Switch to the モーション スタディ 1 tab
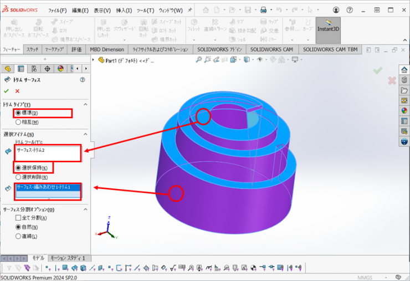This screenshot has width=410, height=281. tap(68, 258)
